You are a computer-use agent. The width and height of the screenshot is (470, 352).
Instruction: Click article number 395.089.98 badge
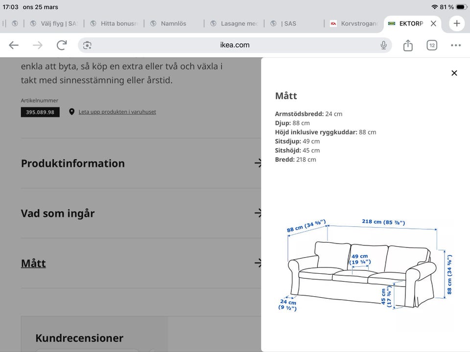[x=40, y=112]
